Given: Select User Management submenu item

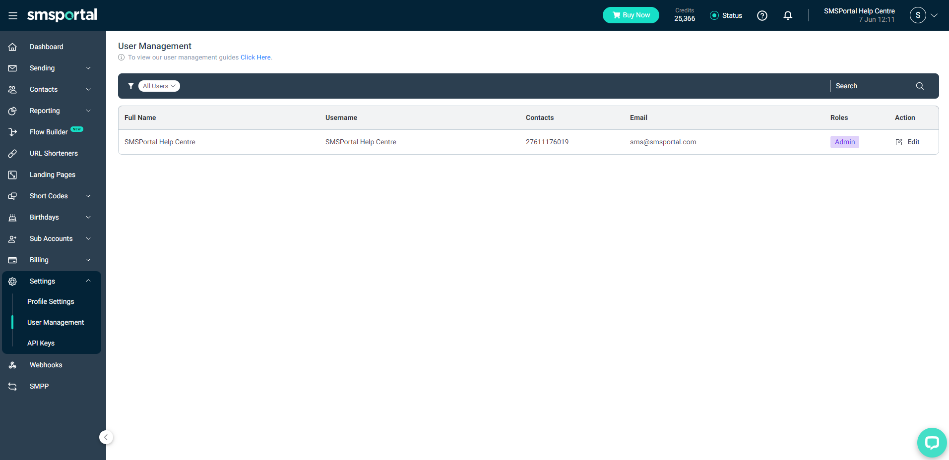Looking at the screenshot, I should point(56,322).
